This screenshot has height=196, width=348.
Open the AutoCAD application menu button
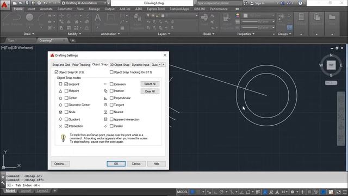(4, 4)
